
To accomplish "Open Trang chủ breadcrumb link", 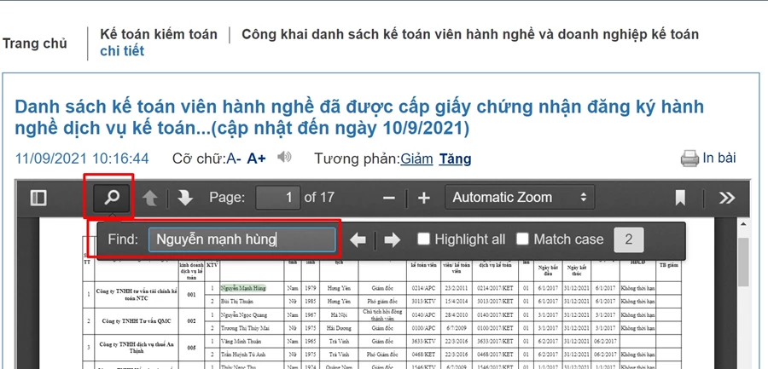I will 35,43.
